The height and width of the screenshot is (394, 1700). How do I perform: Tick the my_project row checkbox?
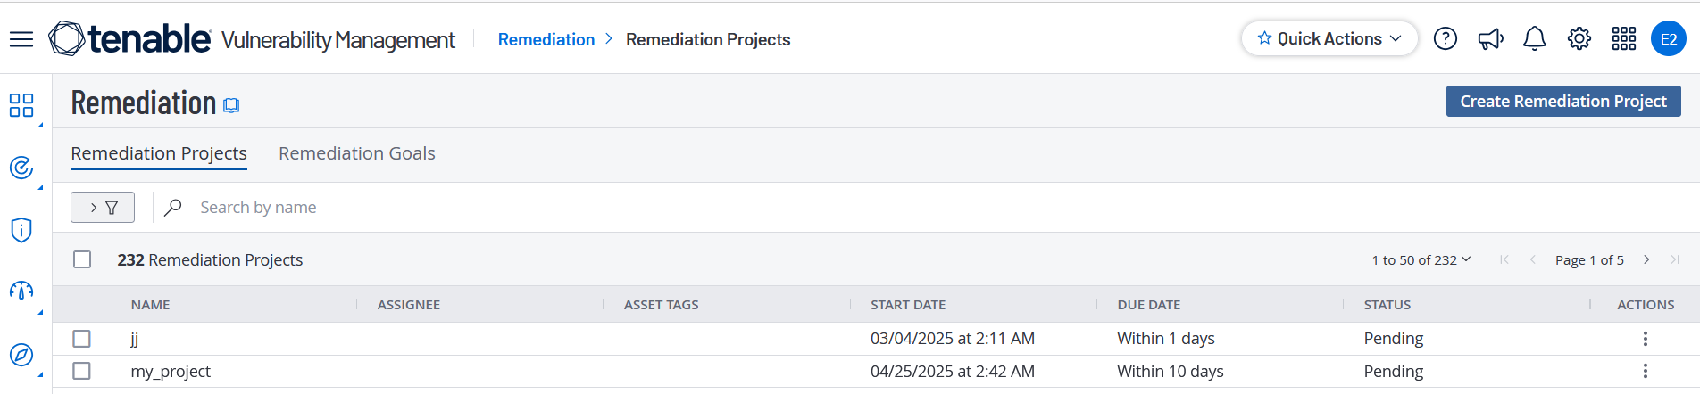(x=82, y=371)
